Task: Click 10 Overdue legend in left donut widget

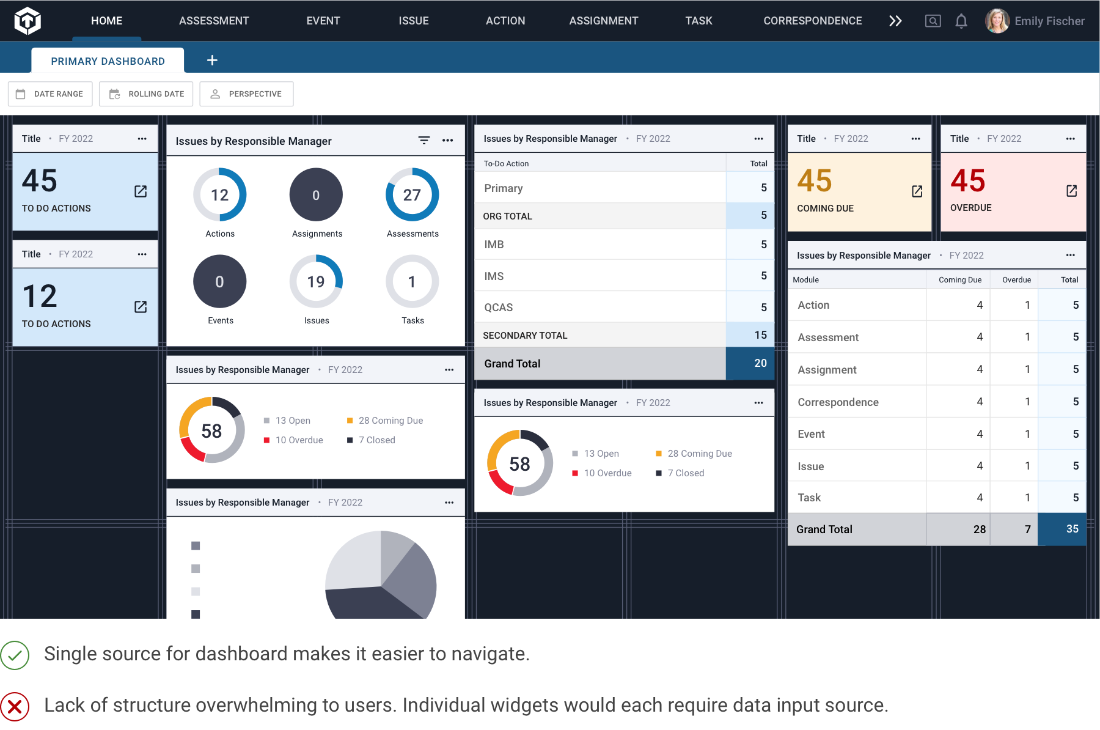Action: click(x=293, y=440)
